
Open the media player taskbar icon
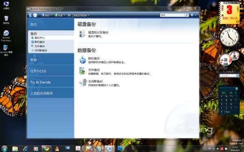click(36, 149)
